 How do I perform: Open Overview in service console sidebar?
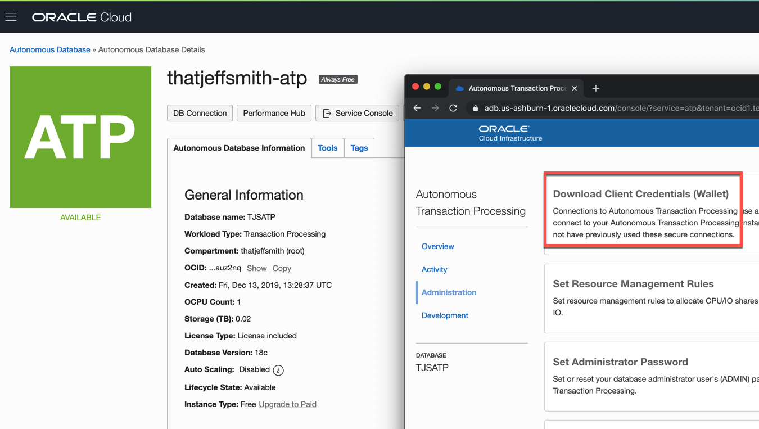[x=438, y=246]
